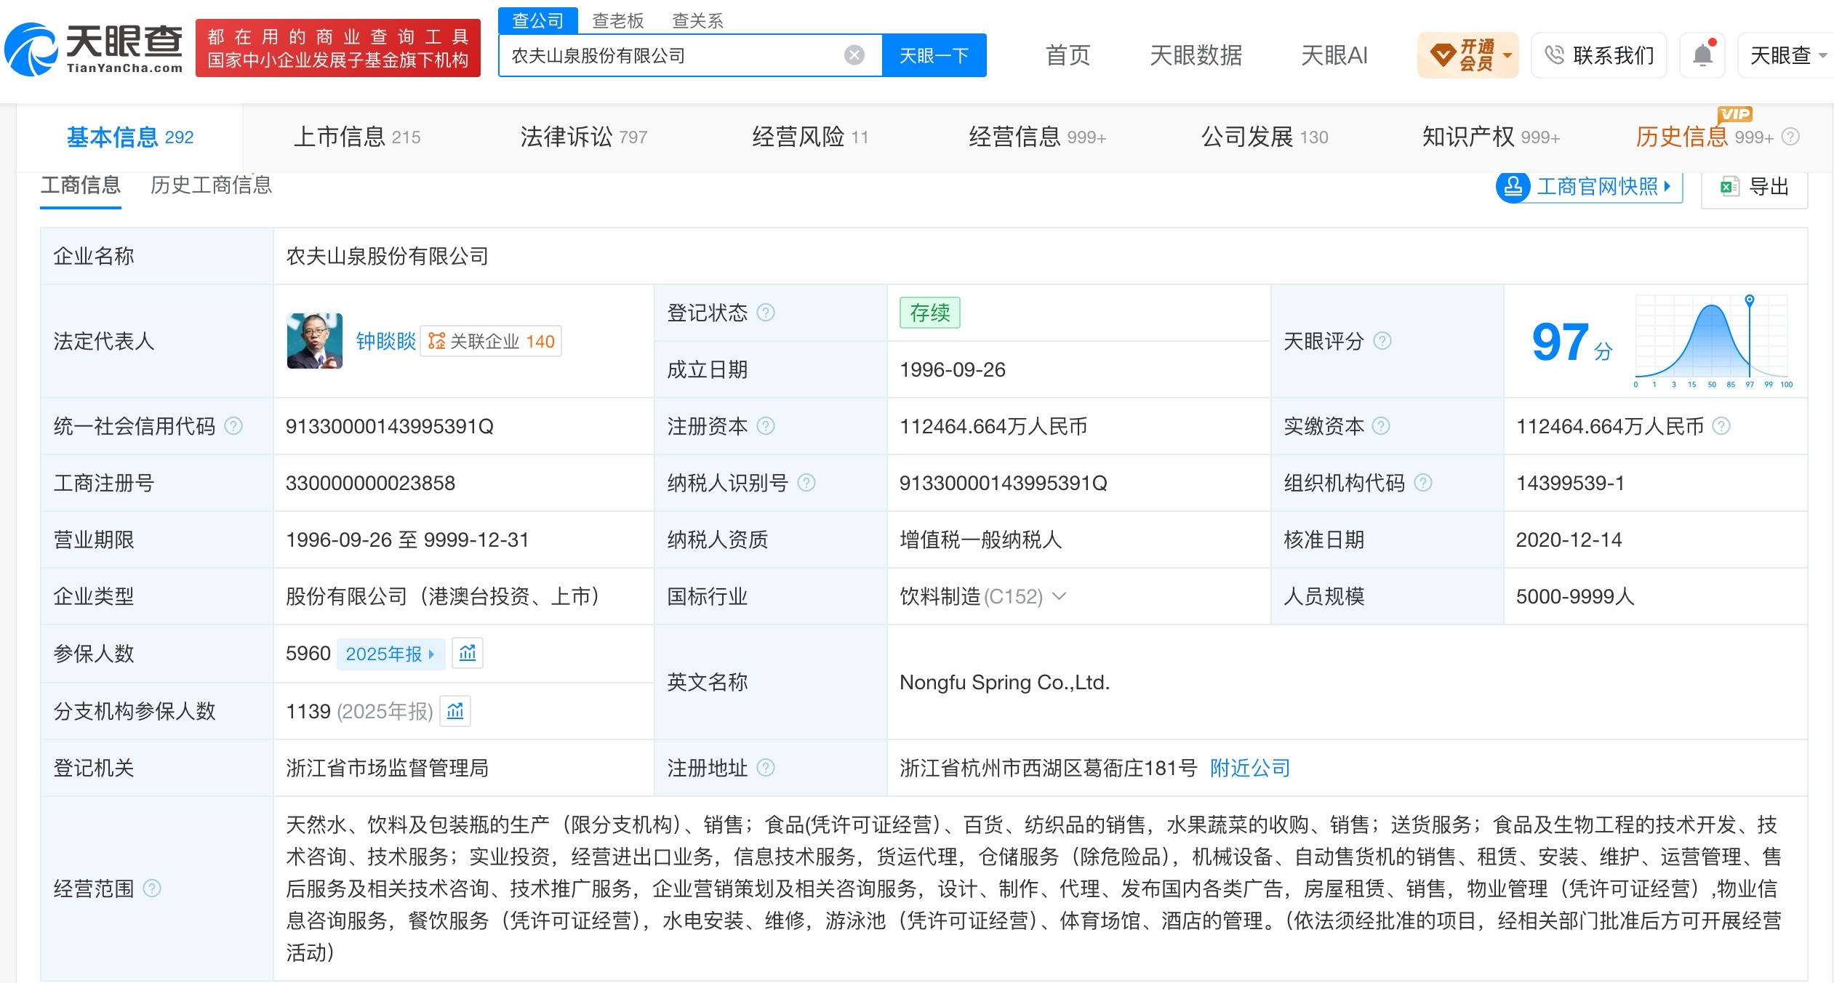This screenshot has height=983, width=1834.
Task: Select the 历史工商信息 sub-tab
Action: tap(212, 185)
